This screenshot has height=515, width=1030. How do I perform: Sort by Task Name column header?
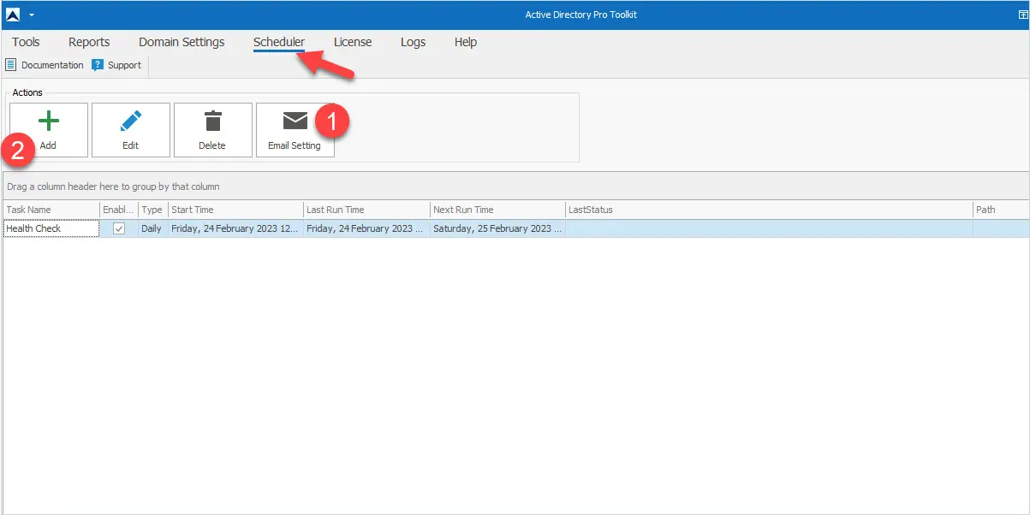pos(51,210)
